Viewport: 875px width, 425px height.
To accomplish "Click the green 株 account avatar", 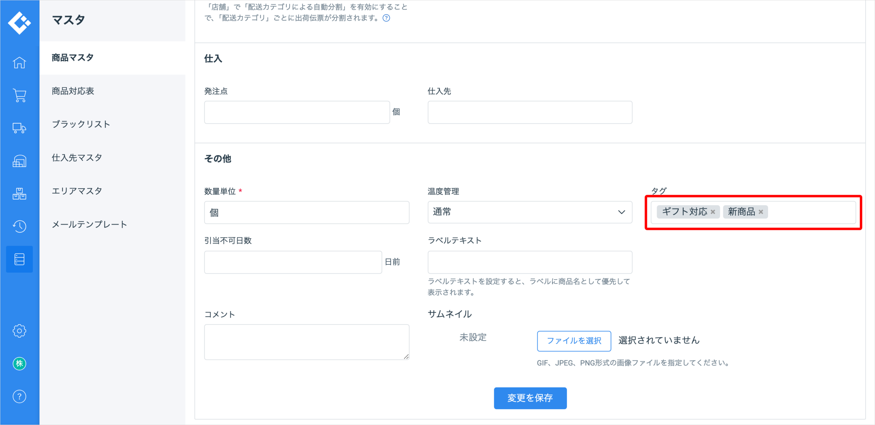I will tap(19, 364).
